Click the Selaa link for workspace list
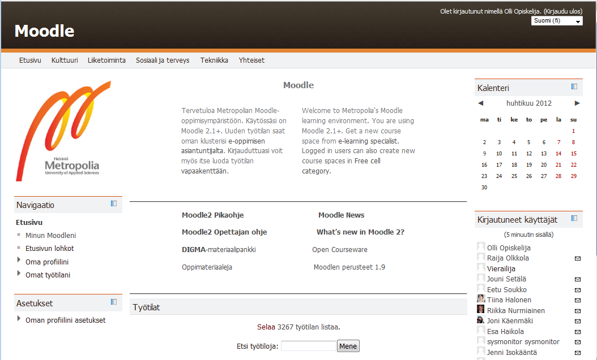597x360 pixels. coord(266,327)
